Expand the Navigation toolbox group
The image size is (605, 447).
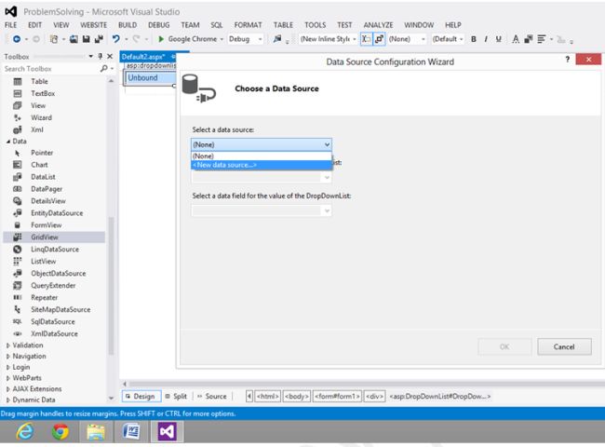[8, 357]
